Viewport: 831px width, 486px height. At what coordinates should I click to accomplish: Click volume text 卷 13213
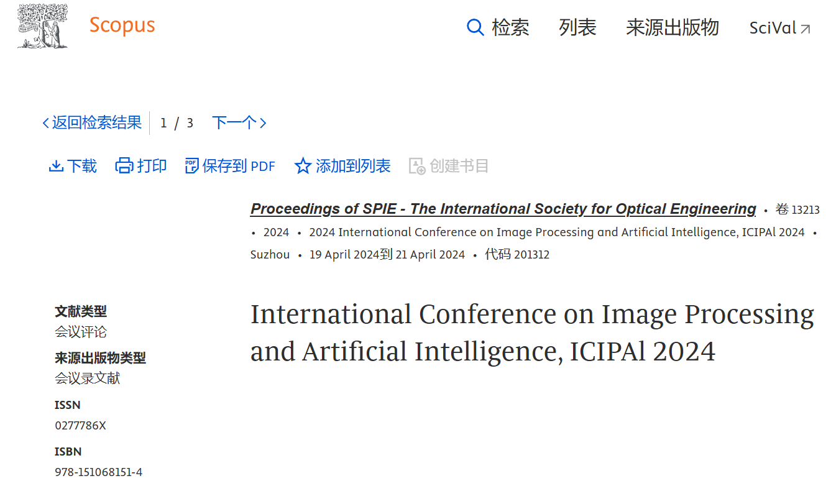click(x=797, y=210)
